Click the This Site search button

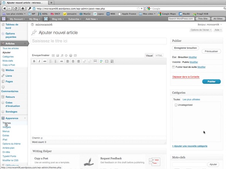pos(203,19)
